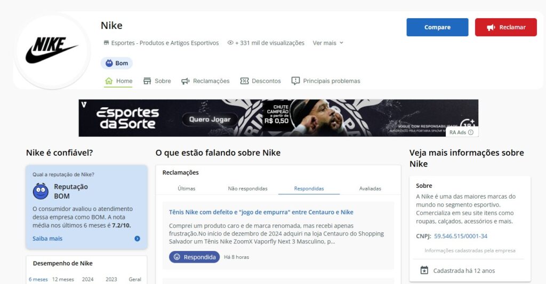Select the Geral performance tab
This screenshot has width=546, height=284.
coord(135,280)
